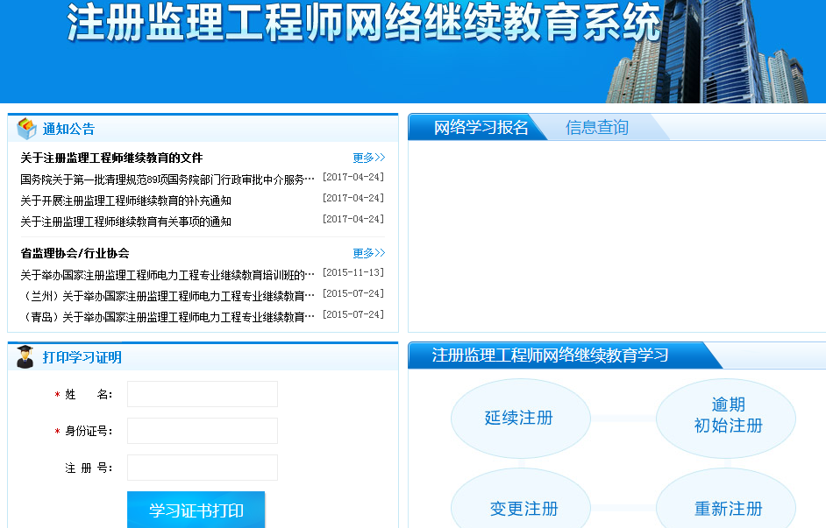Open the 国务院关于第一批清理规范89项 notice

point(167,180)
